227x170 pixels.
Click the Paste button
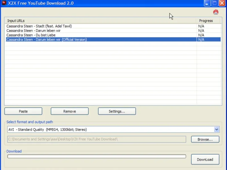[23, 111]
